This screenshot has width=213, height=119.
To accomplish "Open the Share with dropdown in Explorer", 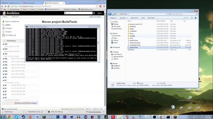I will pyautogui.click(x=134, y=18).
